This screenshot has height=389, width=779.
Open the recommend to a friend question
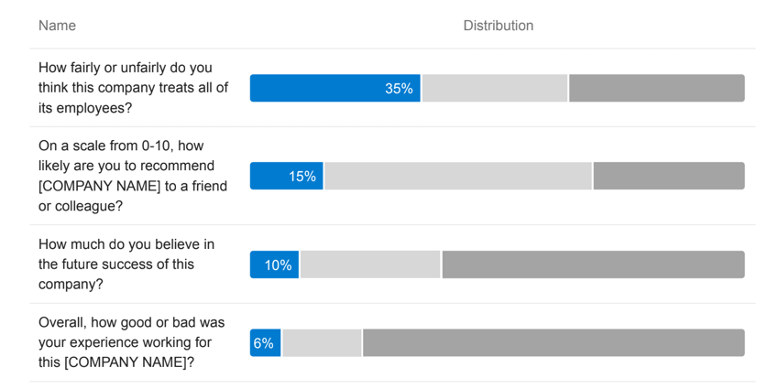click(x=133, y=176)
